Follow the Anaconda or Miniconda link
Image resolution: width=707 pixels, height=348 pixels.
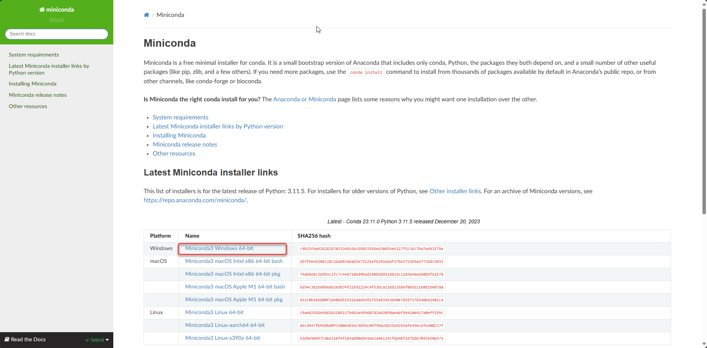tap(304, 99)
